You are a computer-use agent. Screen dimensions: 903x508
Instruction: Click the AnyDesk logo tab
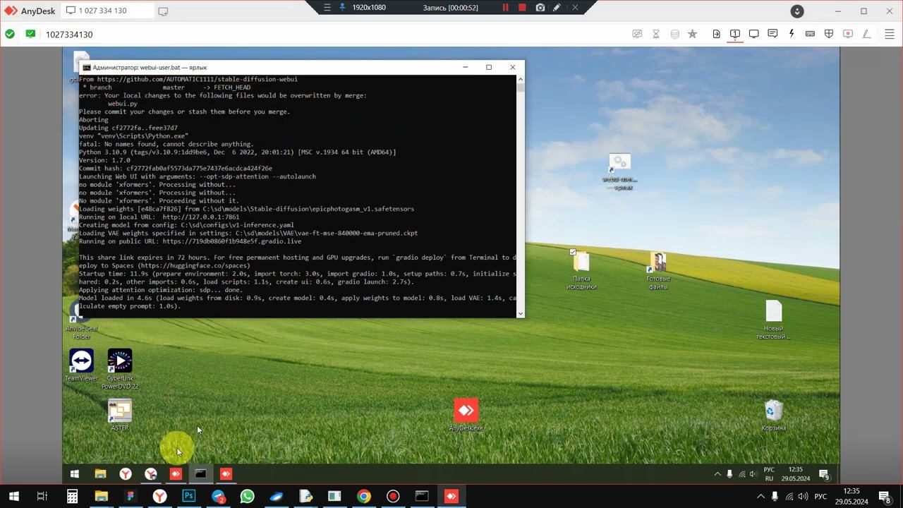click(30, 11)
